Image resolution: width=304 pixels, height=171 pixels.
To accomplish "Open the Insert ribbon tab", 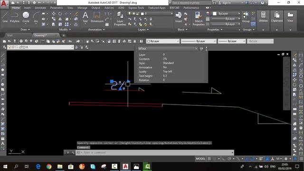I will [28, 8].
